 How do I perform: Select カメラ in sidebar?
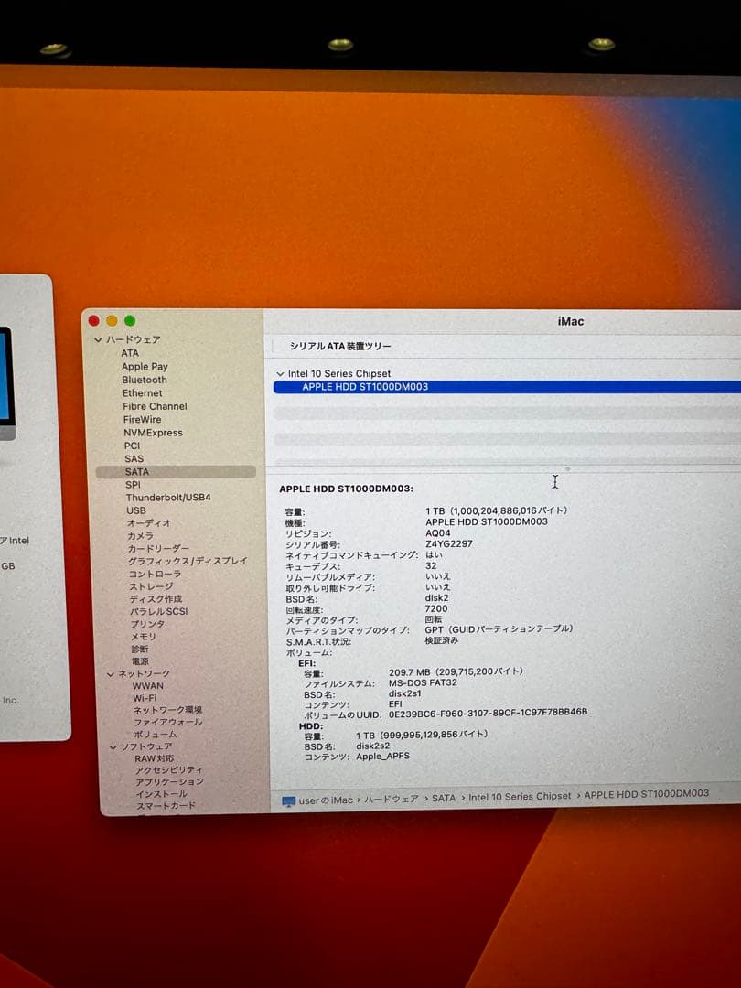point(141,535)
